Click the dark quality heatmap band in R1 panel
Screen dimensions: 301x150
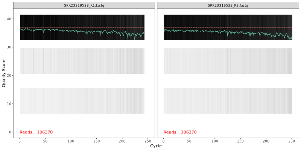(82, 27)
